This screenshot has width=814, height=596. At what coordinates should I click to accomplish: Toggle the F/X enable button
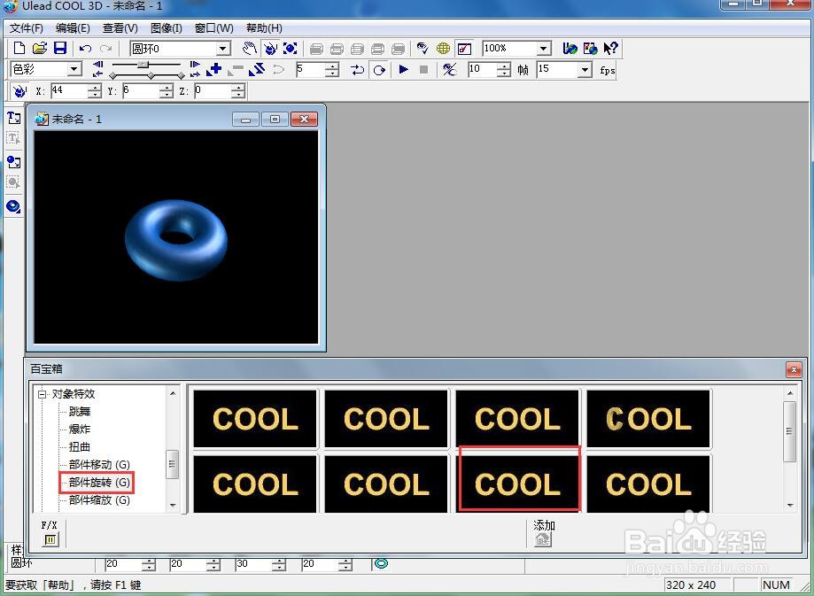click(x=50, y=540)
